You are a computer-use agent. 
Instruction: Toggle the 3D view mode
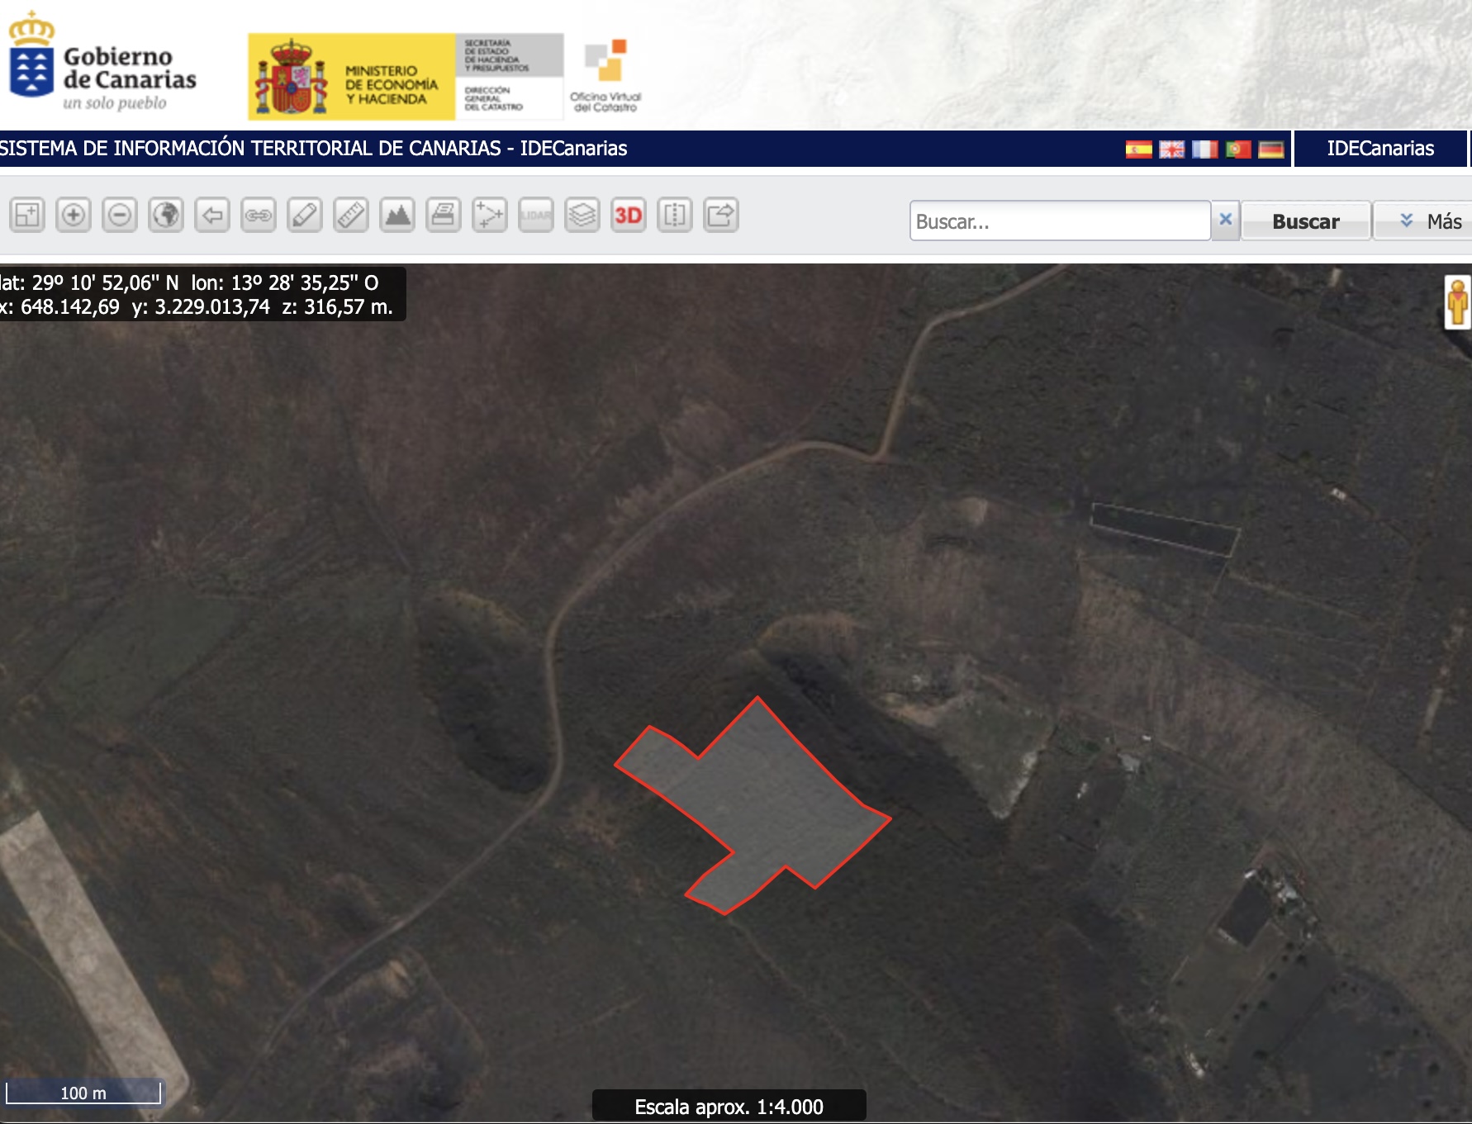(x=629, y=216)
